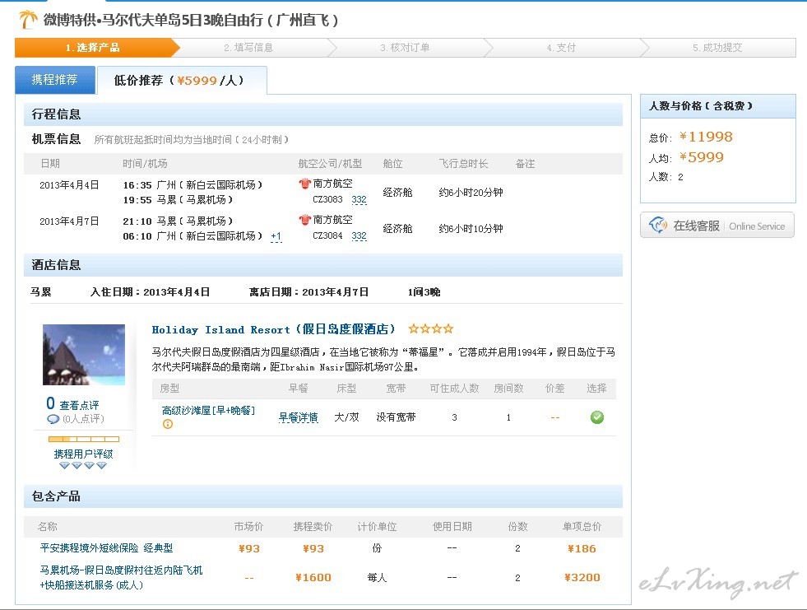The height and width of the screenshot is (610, 807).
Task: Click the 查看点评 link
Action: coord(79,406)
